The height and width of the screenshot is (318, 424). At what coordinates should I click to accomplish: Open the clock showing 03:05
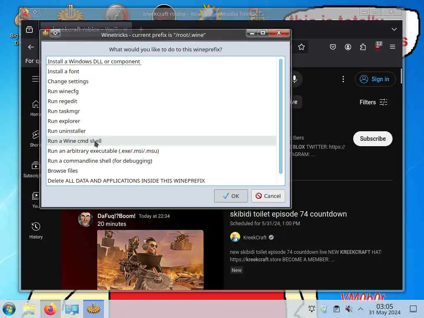point(385,309)
